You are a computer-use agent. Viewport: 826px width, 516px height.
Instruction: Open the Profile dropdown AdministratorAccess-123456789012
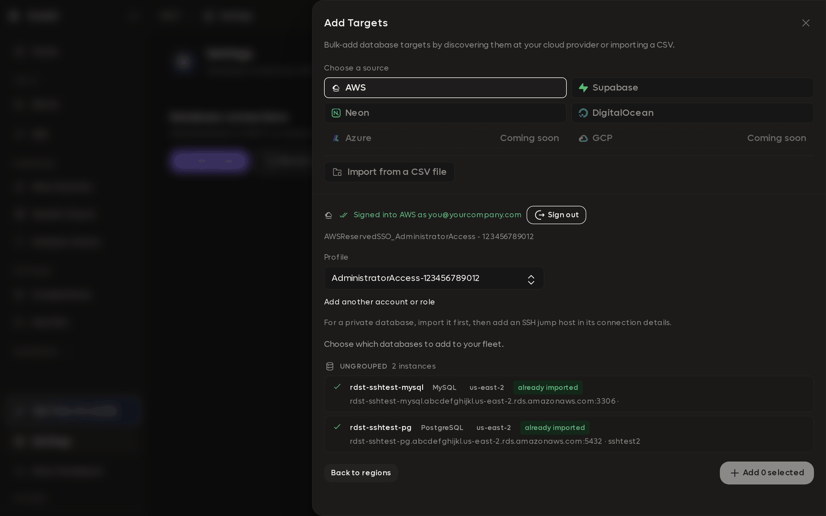tap(434, 278)
